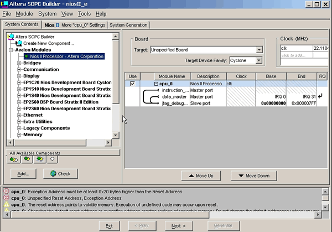Click the white circle filter icon
332x232 pixels.
point(53,159)
